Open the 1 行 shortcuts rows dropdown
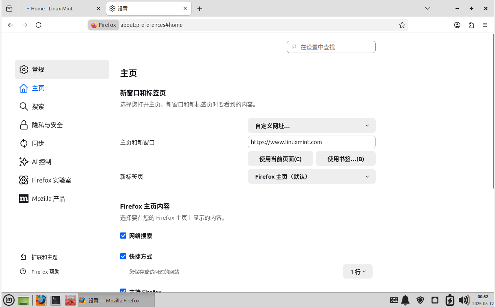Image resolution: width=495 pixels, height=307 pixels. 358,272
